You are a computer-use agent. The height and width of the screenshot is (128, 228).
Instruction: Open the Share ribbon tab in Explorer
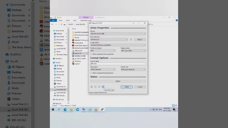point(68,21)
